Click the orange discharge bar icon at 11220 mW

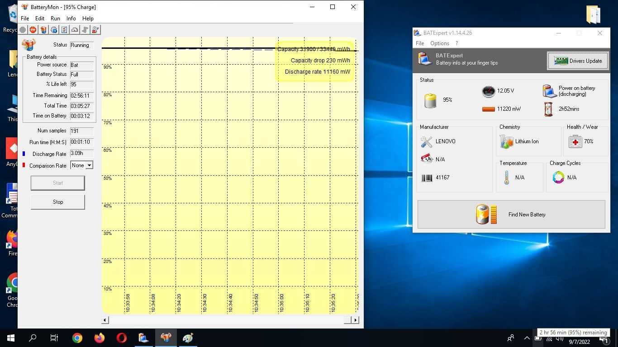coord(489,109)
